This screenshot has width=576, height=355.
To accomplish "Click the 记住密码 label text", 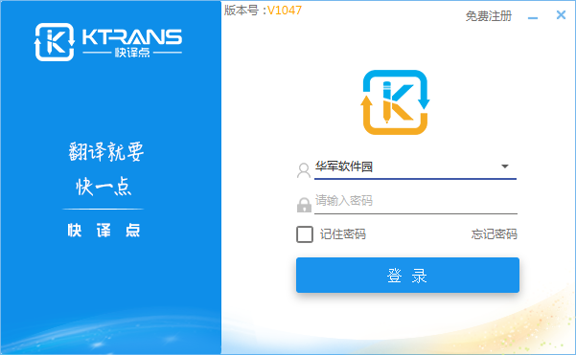I will coord(343,234).
